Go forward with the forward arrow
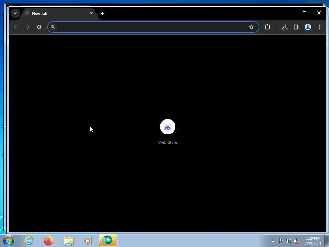 pos(28,27)
